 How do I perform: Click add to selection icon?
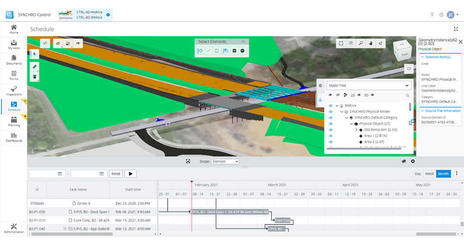pyautogui.click(x=234, y=51)
